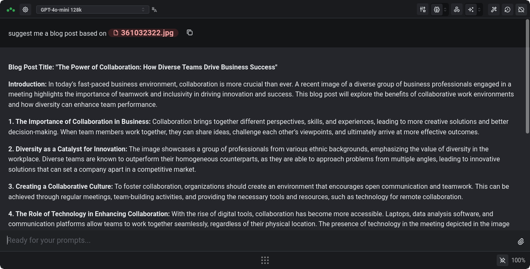
Task: Click the 100% zoom level indicator
Action: coord(518,260)
